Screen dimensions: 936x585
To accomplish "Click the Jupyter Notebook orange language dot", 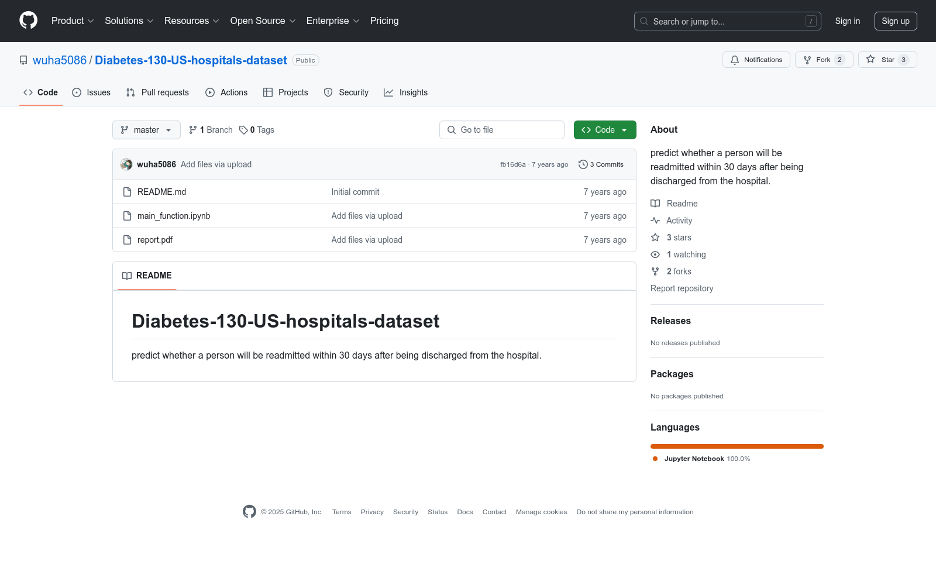I will (655, 459).
